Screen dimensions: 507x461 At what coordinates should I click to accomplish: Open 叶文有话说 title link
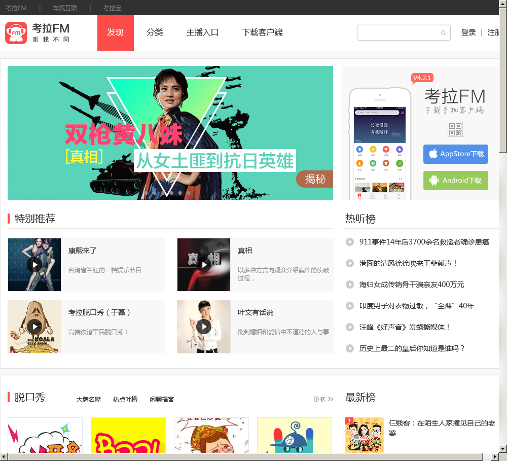(256, 312)
